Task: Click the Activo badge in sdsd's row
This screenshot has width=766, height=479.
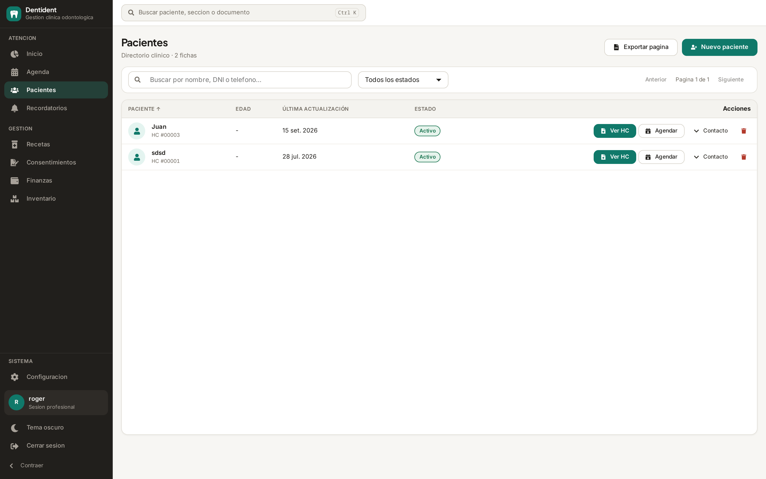Action: 427,157
